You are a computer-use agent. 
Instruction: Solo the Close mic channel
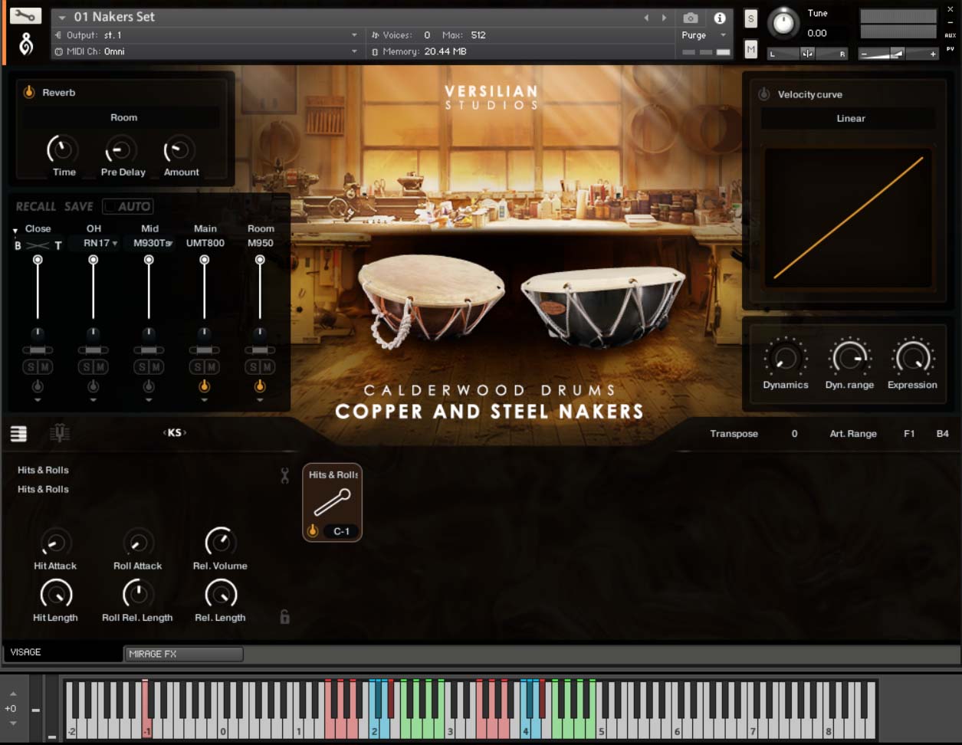click(x=31, y=368)
